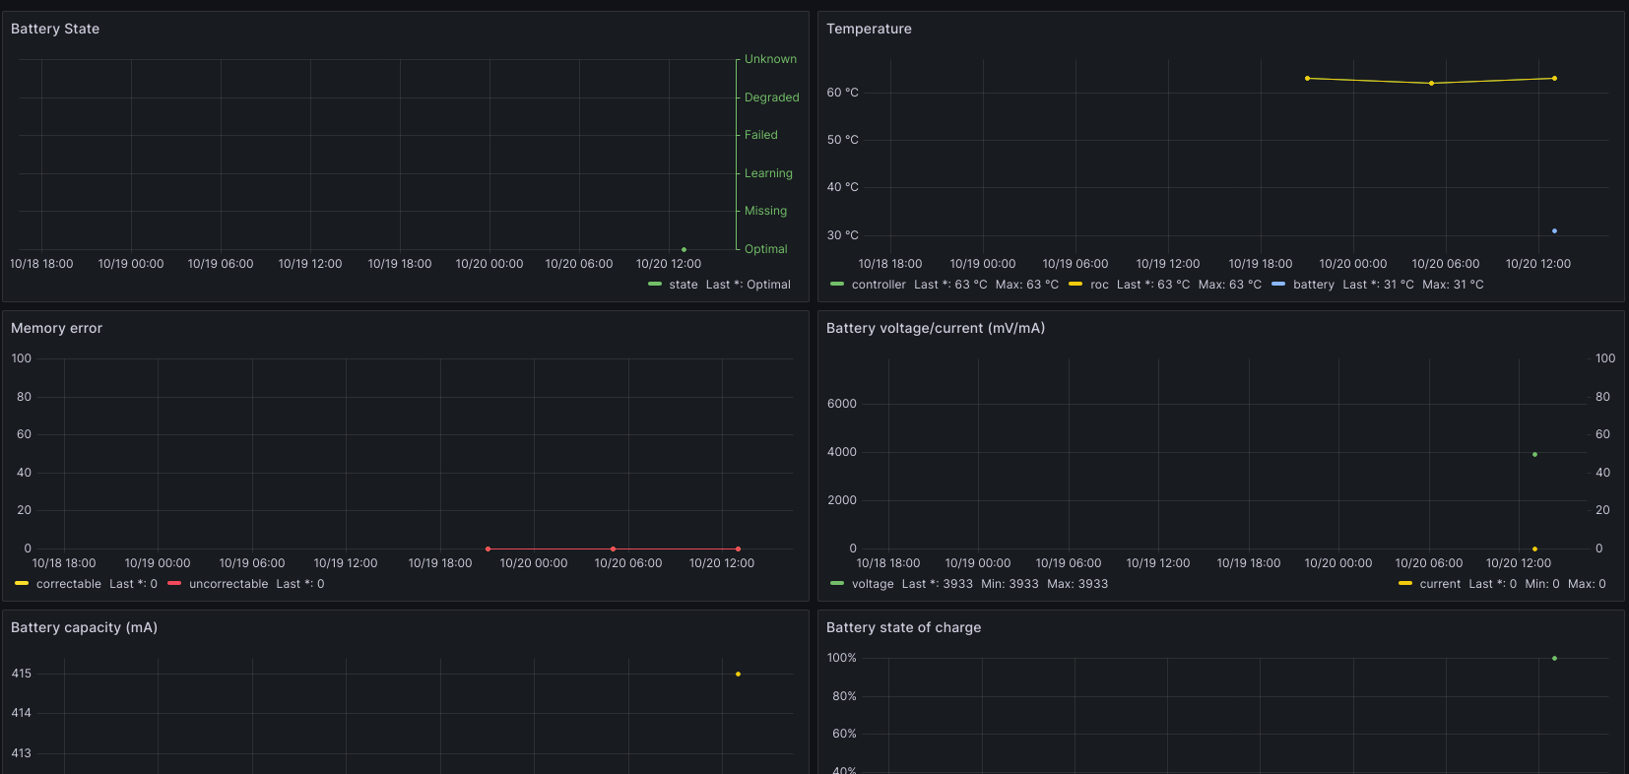Open the Memory error panel title menu
Screen dimensions: 1629x774
[56, 328]
